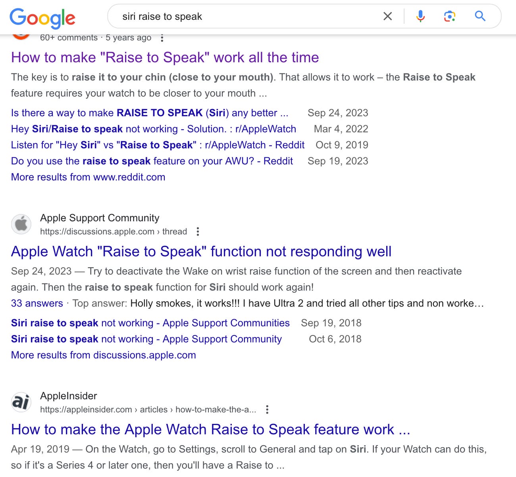
Task: Clear the search box with X icon
Action: point(387,16)
